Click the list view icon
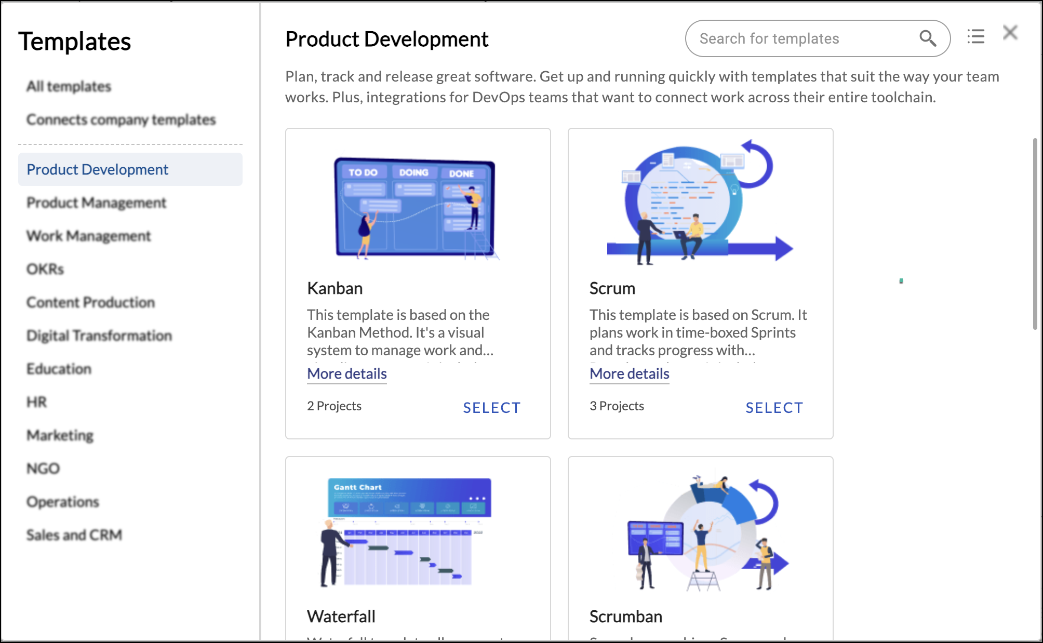The width and height of the screenshot is (1043, 643). click(x=976, y=36)
